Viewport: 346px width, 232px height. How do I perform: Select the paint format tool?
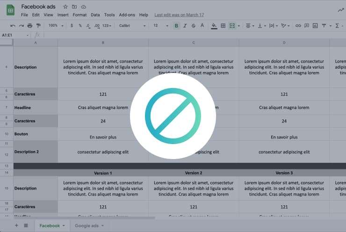(38, 26)
